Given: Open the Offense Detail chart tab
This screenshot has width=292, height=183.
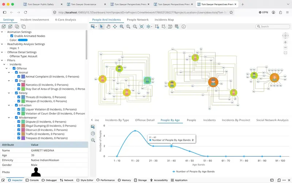Looking at the screenshot, I should pos(145,120).
